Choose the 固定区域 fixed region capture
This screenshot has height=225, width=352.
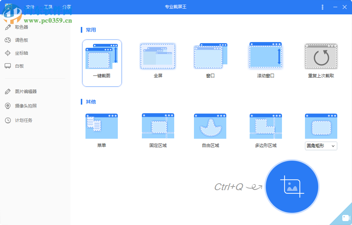click(x=157, y=126)
